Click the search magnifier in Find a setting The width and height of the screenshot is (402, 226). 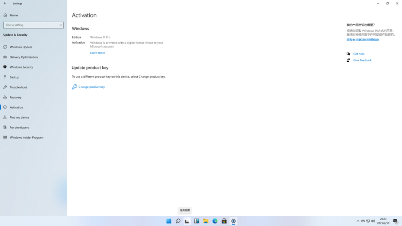point(61,25)
